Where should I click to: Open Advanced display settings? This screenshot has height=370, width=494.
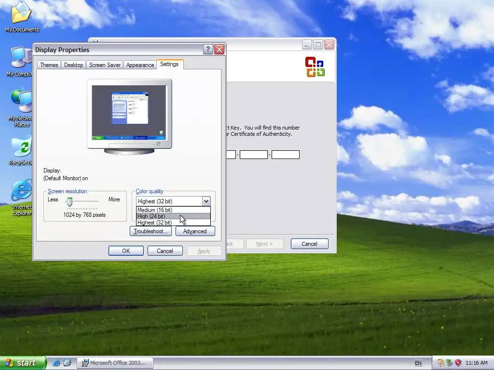coord(195,231)
